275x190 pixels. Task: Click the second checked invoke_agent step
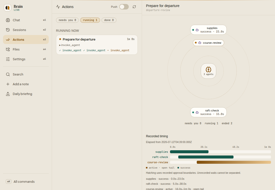click(94, 50)
